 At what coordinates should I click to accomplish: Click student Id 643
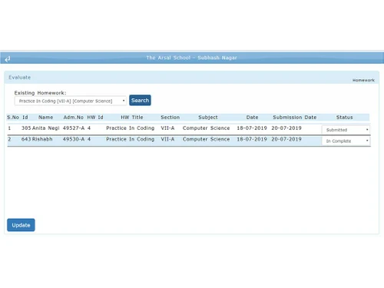[x=26, y=139]
